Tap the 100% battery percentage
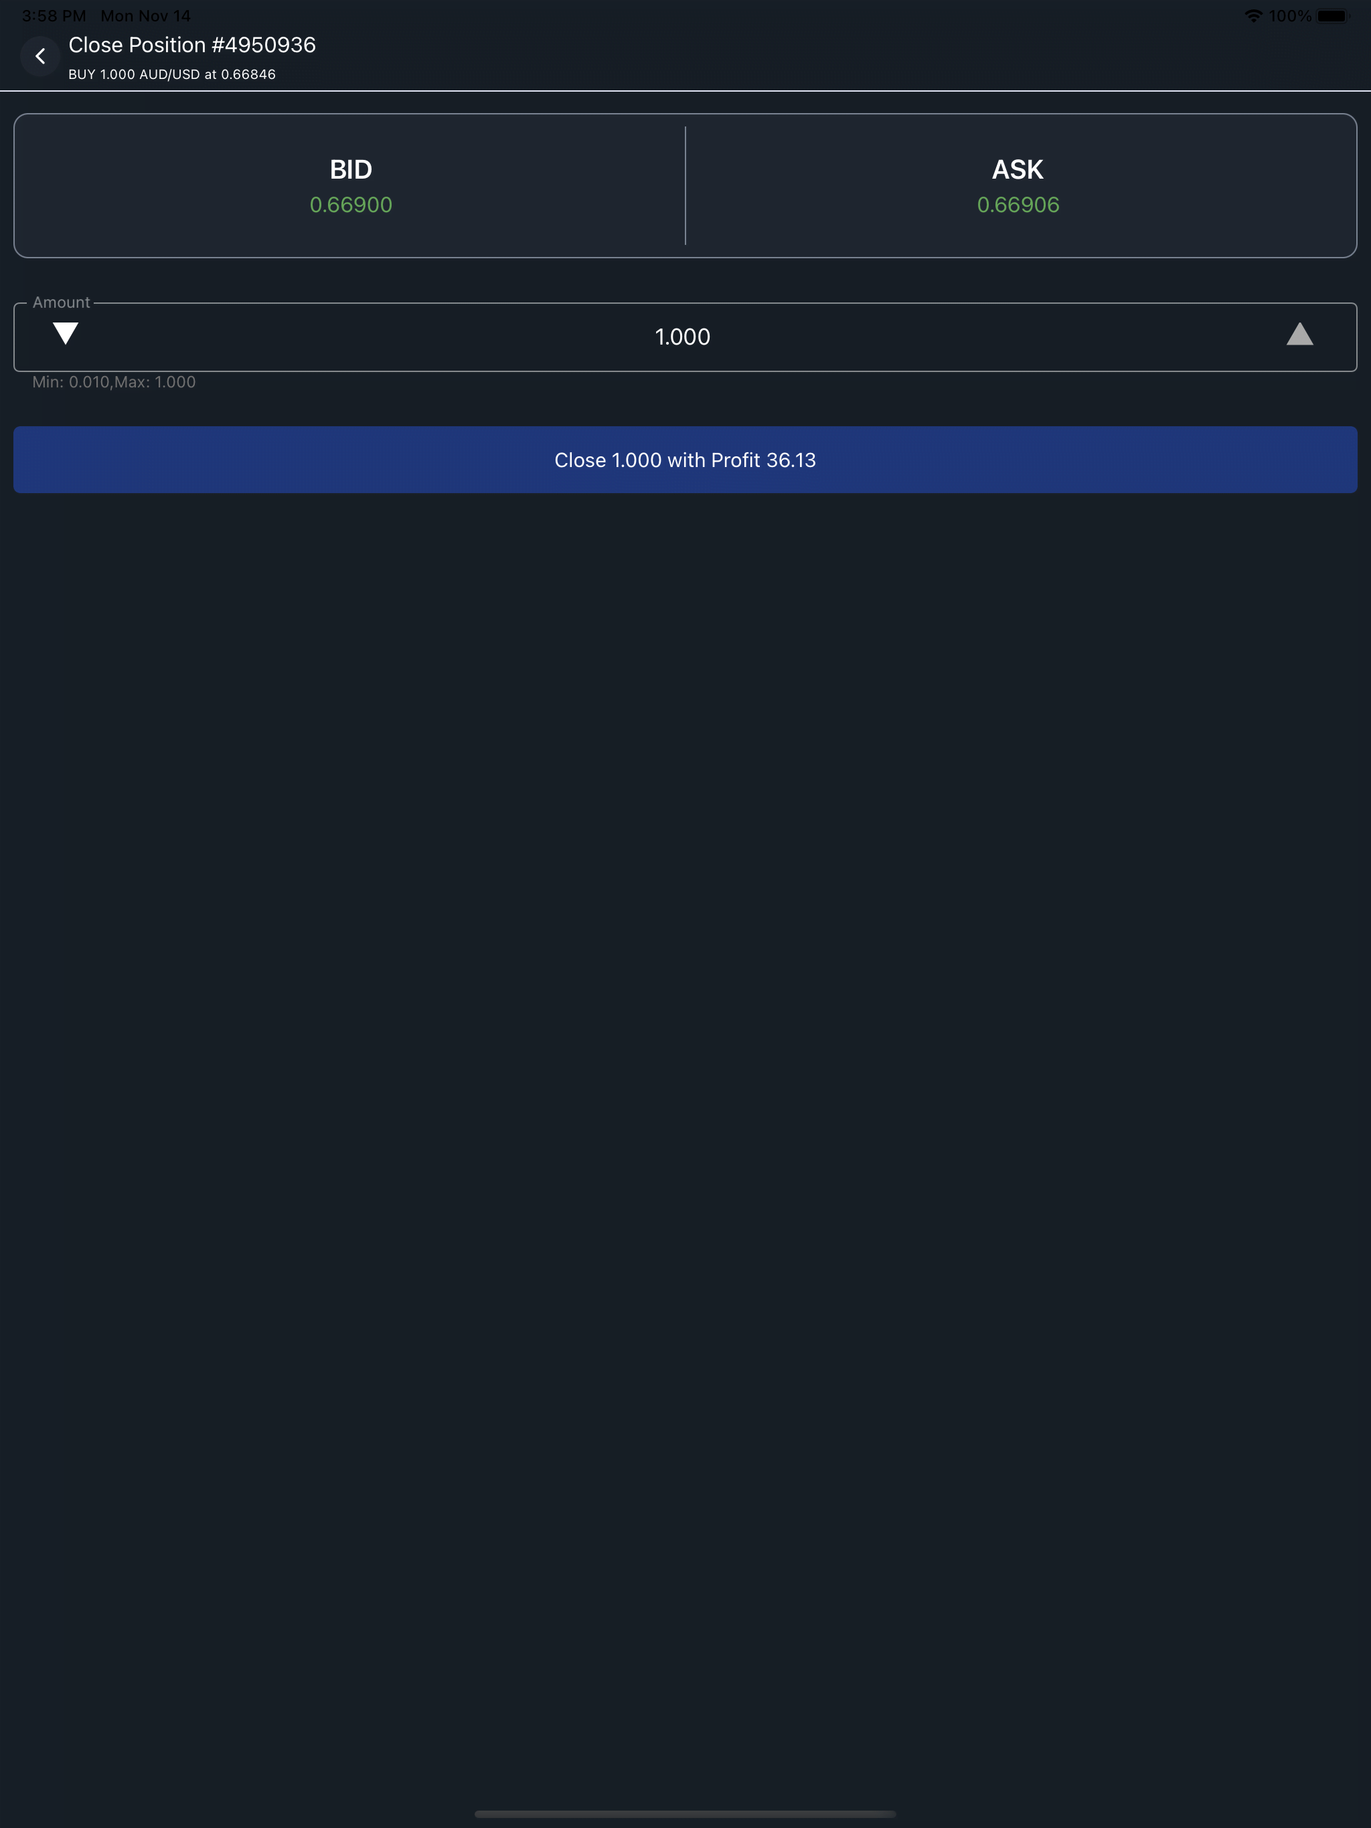The width and height of the screenshot is (1371, 1828). [x=1290, y=15]
